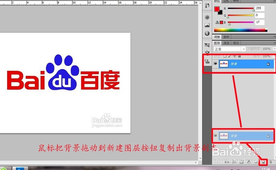Click the link layers icon

(227, 162)
